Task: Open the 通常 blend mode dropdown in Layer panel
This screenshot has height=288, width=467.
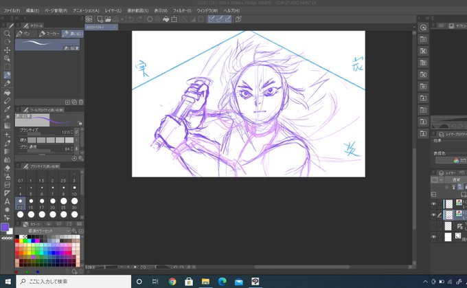Action: [456, 180]
